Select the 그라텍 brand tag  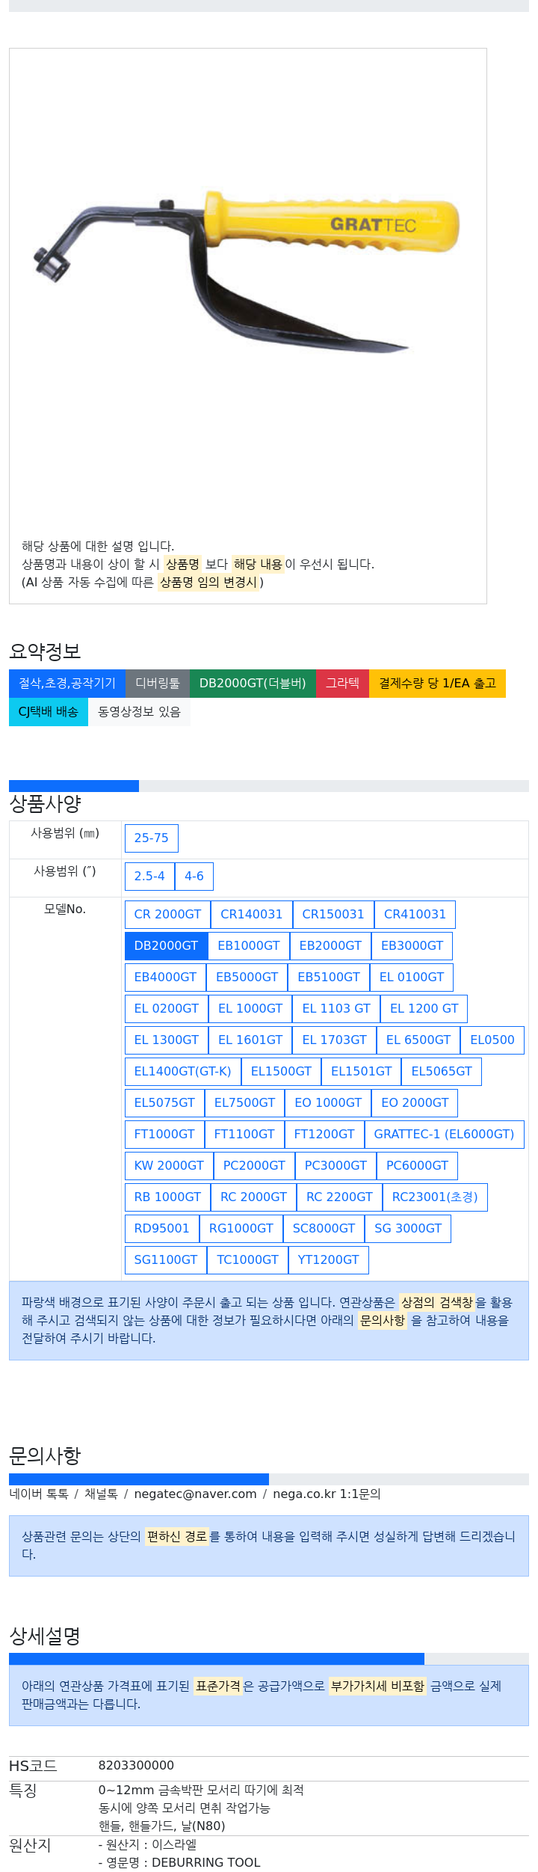coord(342,684)
